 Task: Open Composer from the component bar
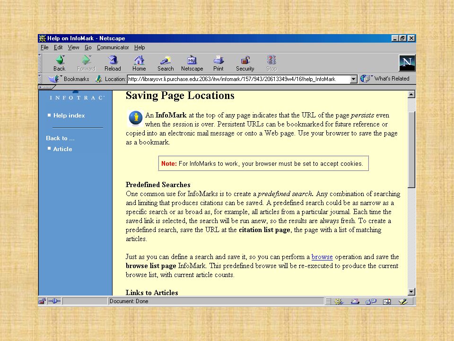click(x=403, y=302)
